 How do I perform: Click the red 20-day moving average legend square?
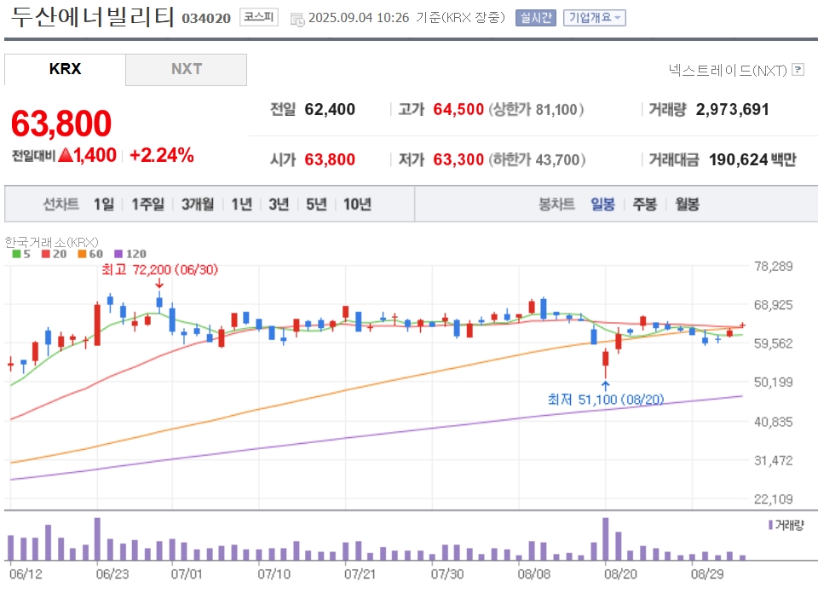pos(46,254)
